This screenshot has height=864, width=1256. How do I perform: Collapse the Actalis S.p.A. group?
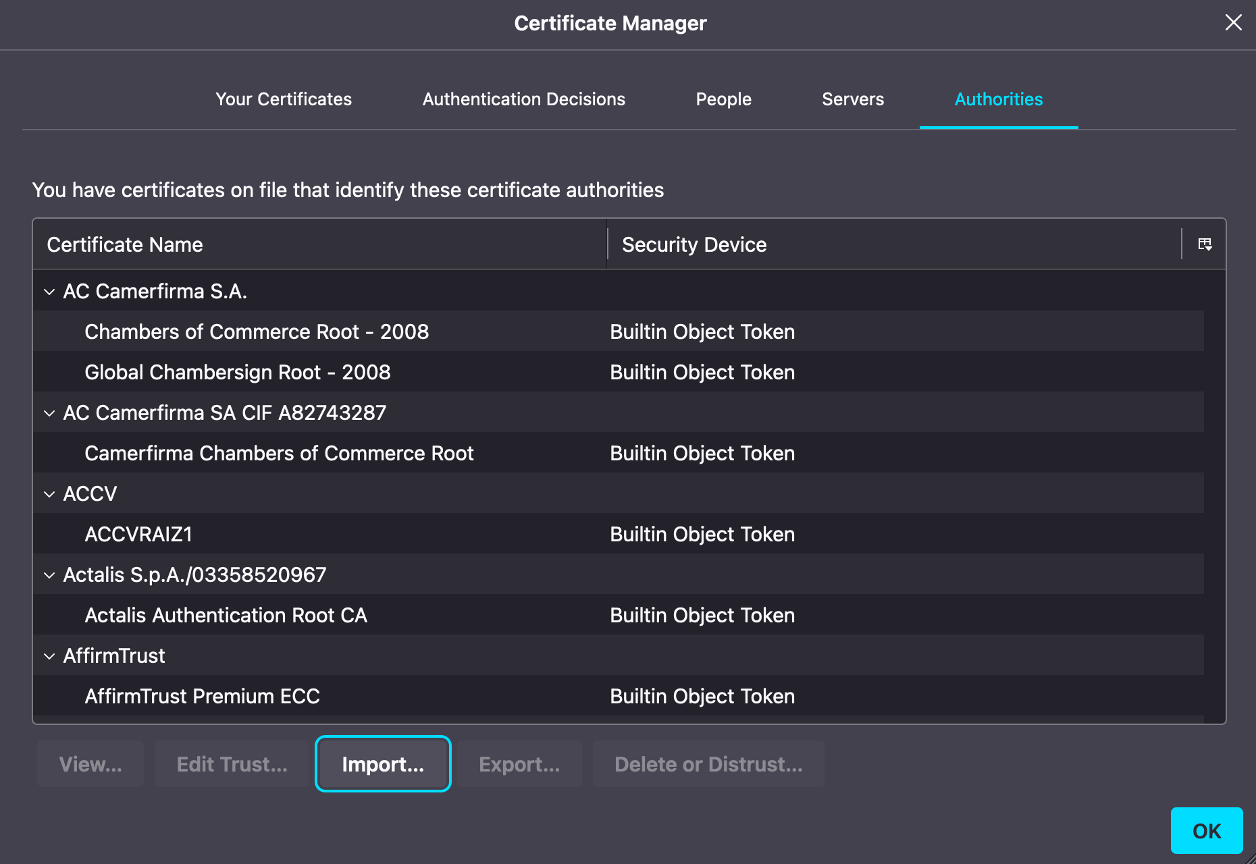pyautogui.click(x=49, y=575)
